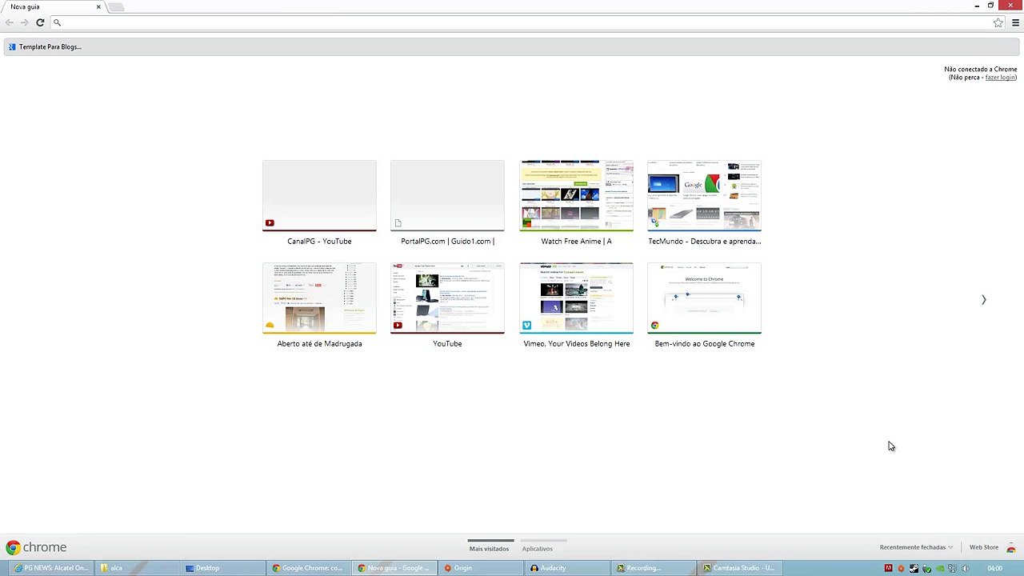
Task: Click the blank page favicon on PortalPG thumbnail
Action: pyautogui.click(x=398, y=223)
